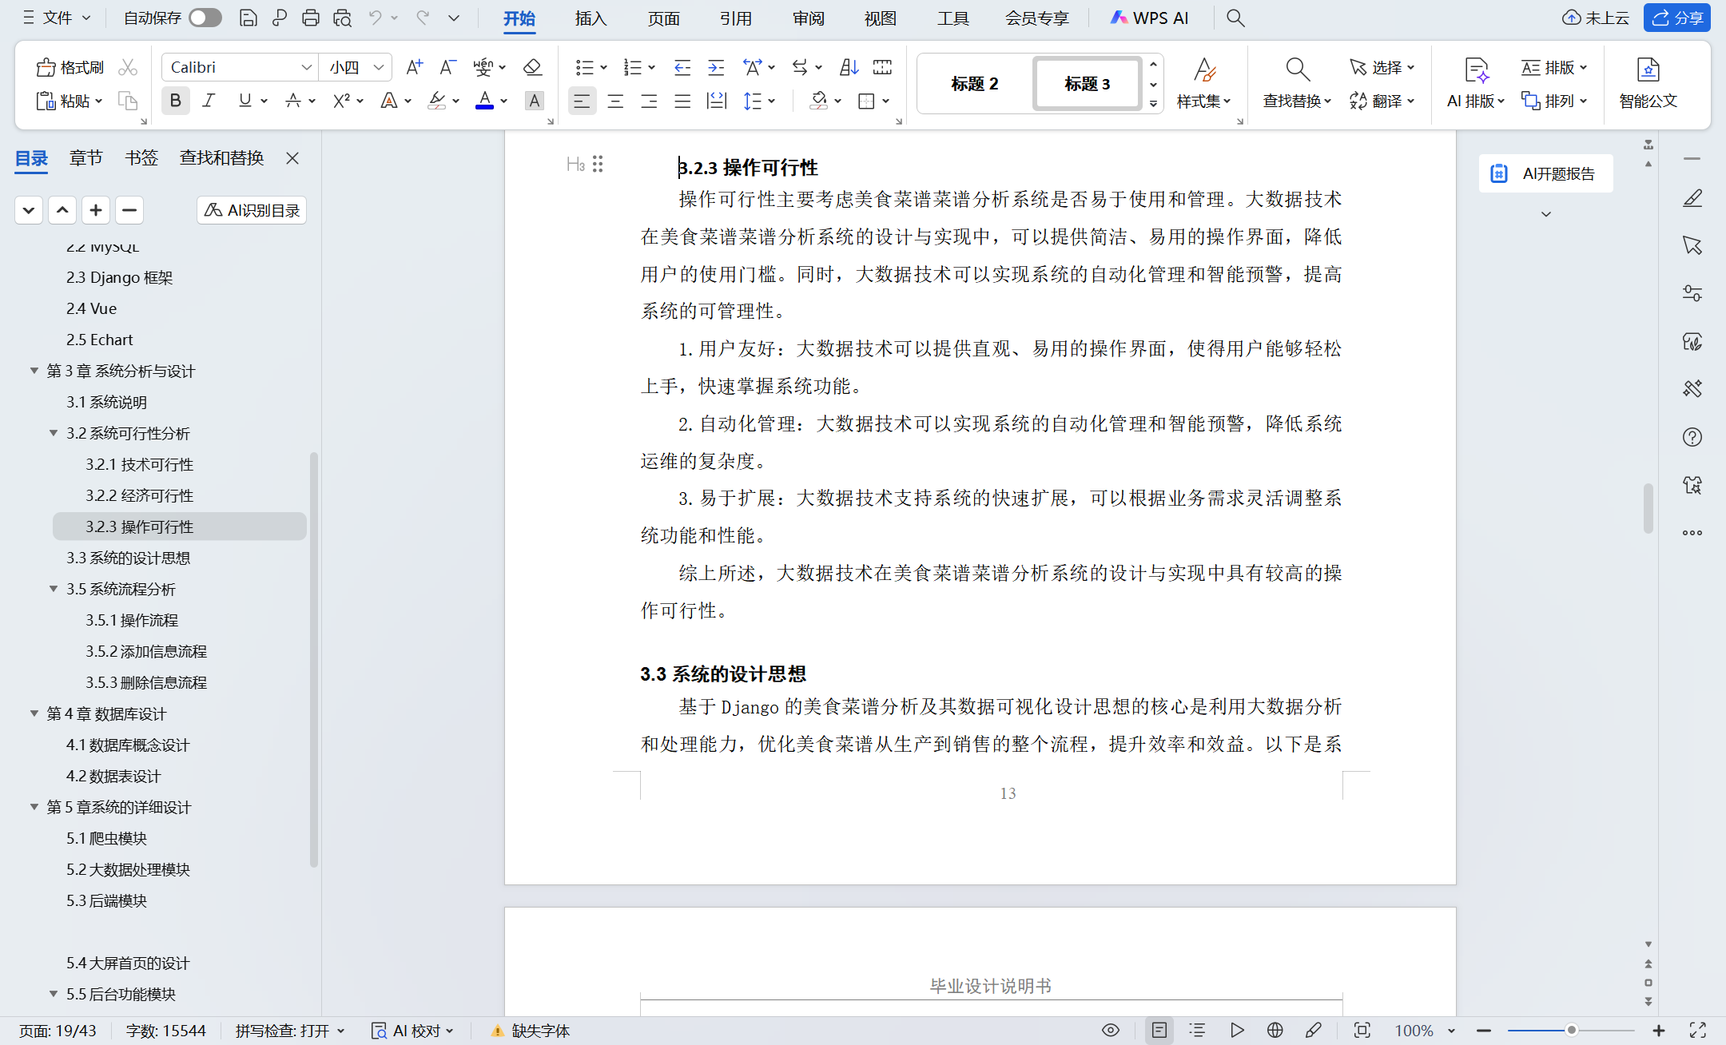
Task: Click line spacing icon
Action: pyautogui.click(x=752, y=101)
